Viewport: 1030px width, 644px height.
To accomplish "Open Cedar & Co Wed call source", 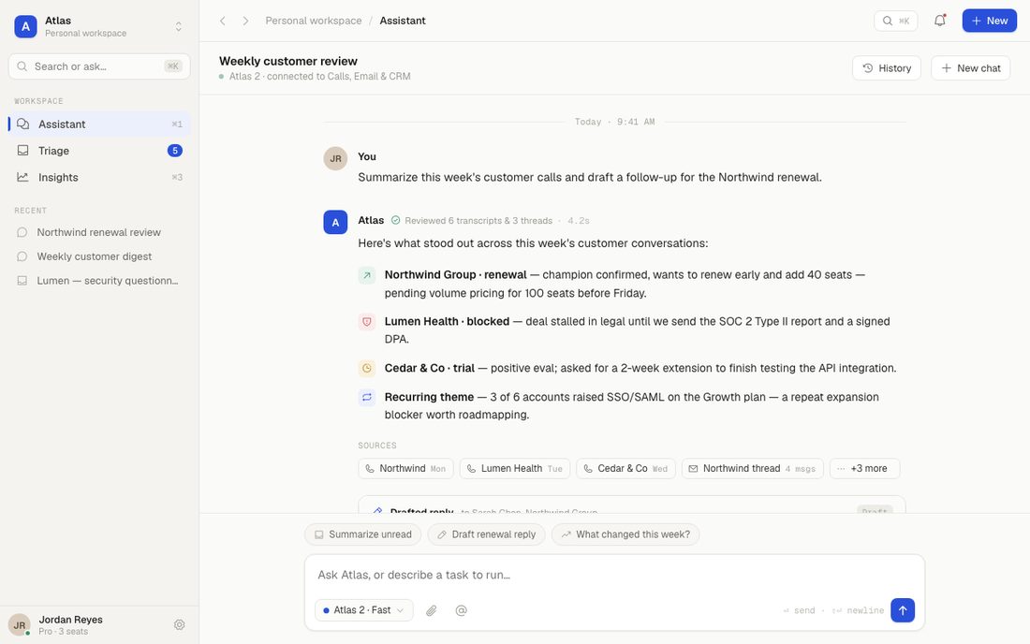I will [x=626, y=469].
